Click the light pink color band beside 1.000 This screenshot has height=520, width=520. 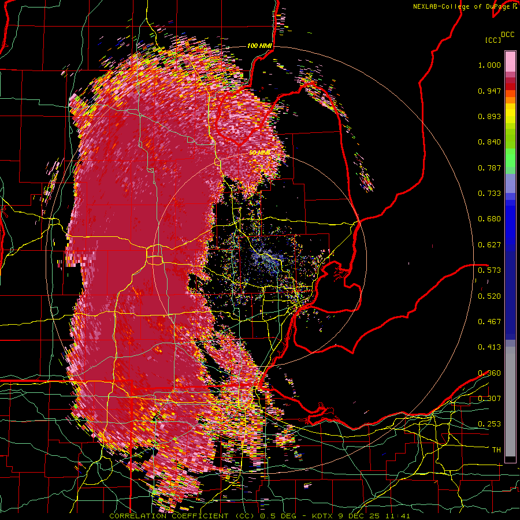click(x=510, y=61)
